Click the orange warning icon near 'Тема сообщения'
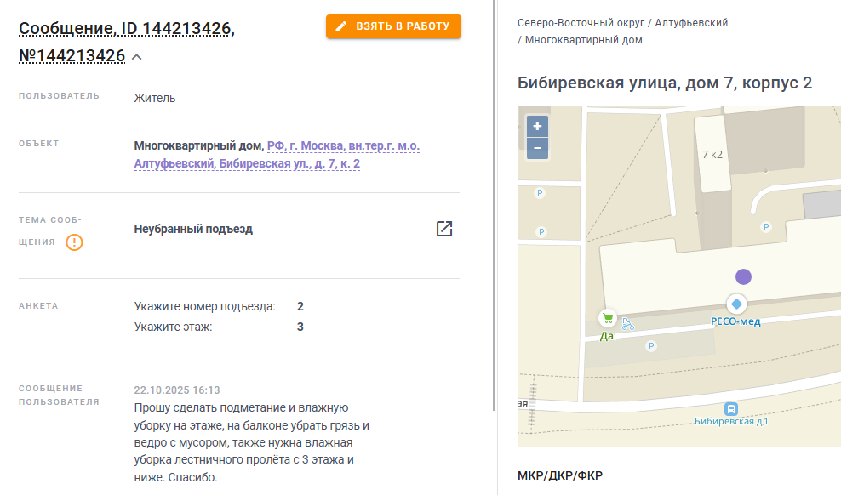Viewport: 841px width, 495px height. pyautogui.click(x=74, y=242)
